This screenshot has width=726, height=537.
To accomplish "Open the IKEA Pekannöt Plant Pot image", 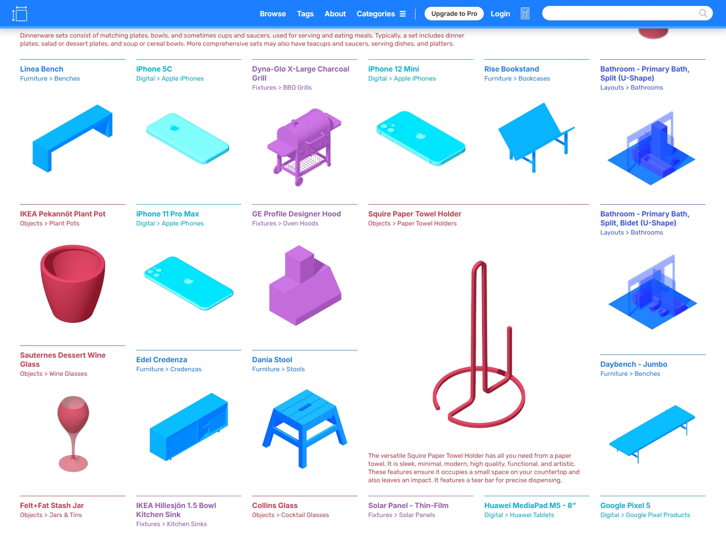I will 73,284.
